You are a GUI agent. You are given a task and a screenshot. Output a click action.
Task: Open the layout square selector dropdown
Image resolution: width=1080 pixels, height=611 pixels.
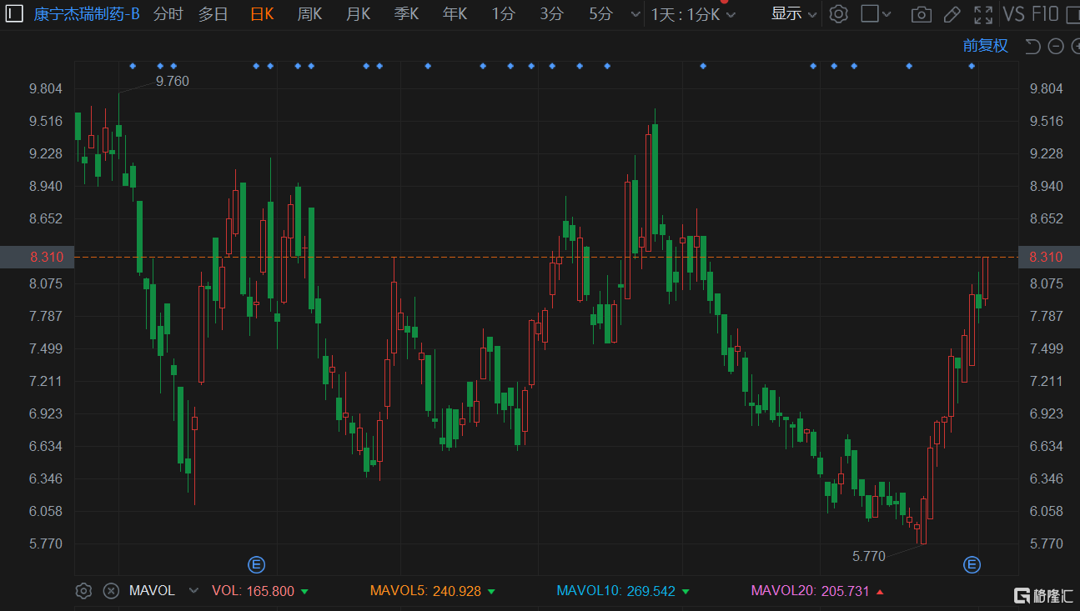[876, 14]
